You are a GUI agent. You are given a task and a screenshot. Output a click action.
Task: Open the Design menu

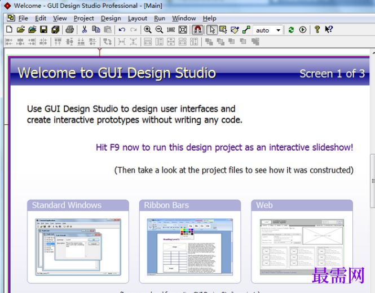(x=111, y=18)
